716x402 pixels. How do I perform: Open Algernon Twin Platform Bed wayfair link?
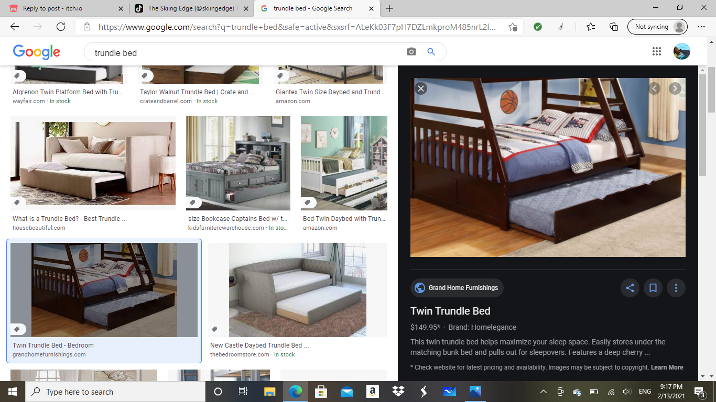68,92
